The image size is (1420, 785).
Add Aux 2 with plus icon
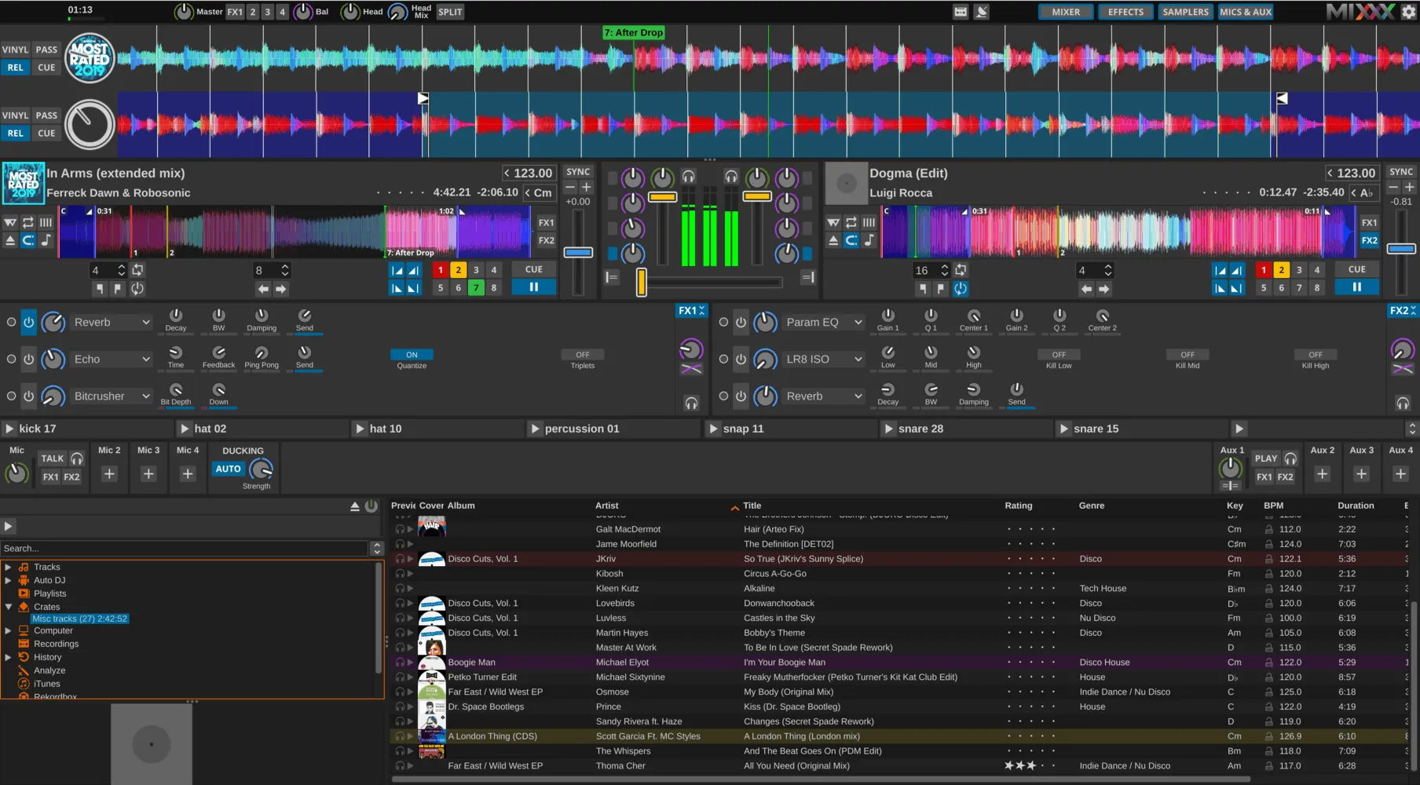tap(1322, 473)
